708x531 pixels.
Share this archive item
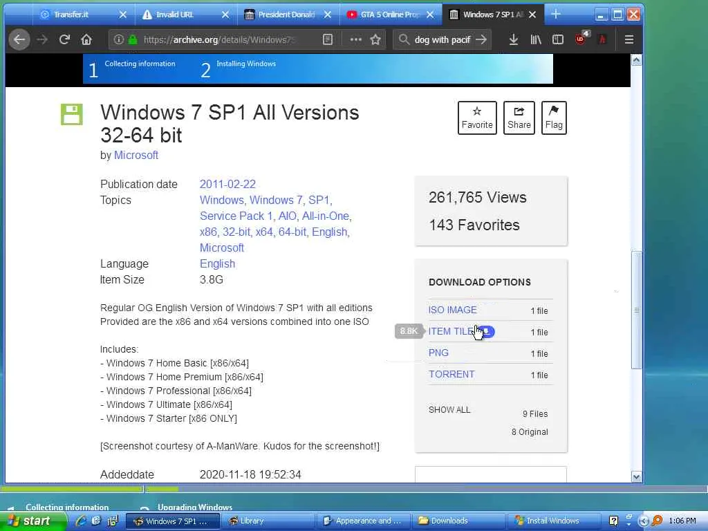(x=519, y=118)
